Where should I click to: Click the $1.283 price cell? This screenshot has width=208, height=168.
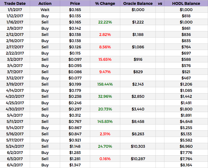[75, 153]
